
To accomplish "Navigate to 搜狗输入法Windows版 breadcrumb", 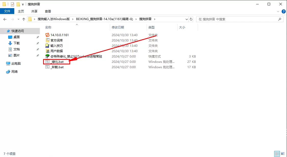I will [54, 19].
